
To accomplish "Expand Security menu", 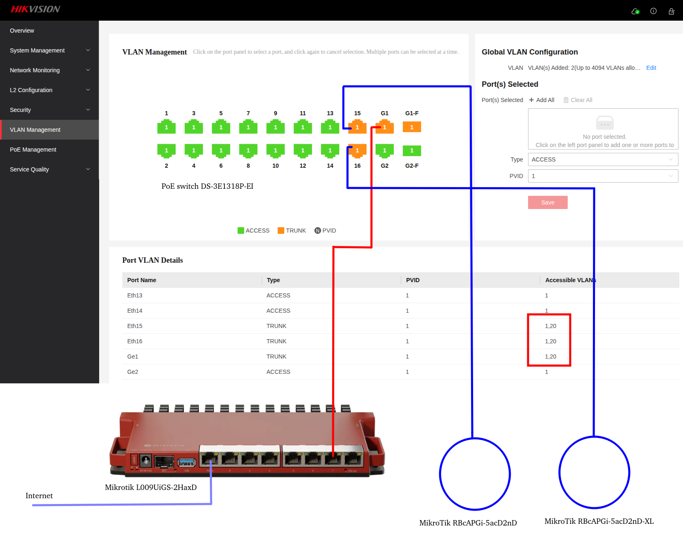I will pyautogui.click(x=50, y=110).
